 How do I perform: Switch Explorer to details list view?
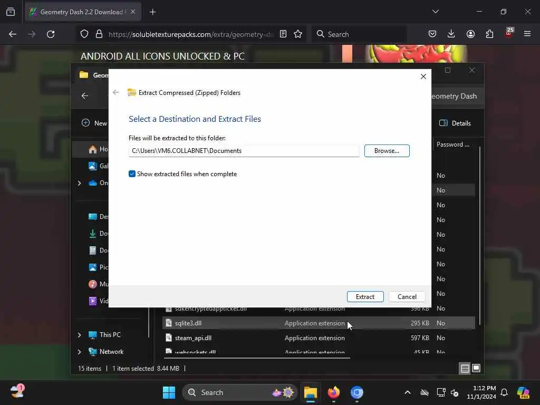(x=465, y=368)
